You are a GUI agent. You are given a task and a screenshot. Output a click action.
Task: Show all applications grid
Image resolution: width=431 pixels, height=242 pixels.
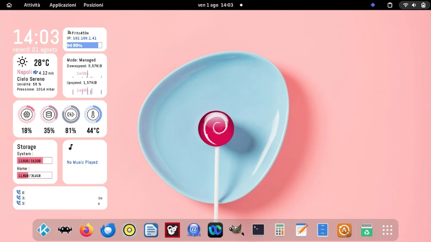(387, 230)
